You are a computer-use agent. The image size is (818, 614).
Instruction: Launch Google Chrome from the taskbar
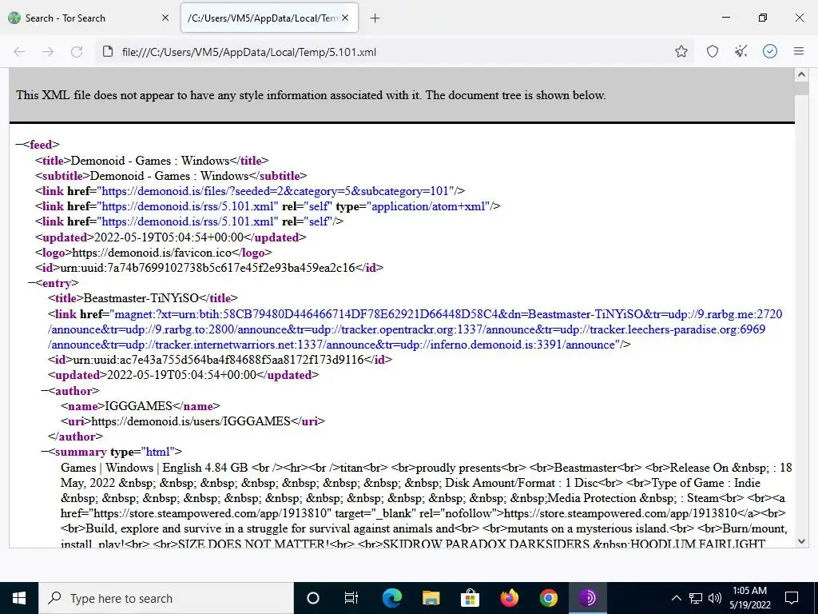point(548,598)
